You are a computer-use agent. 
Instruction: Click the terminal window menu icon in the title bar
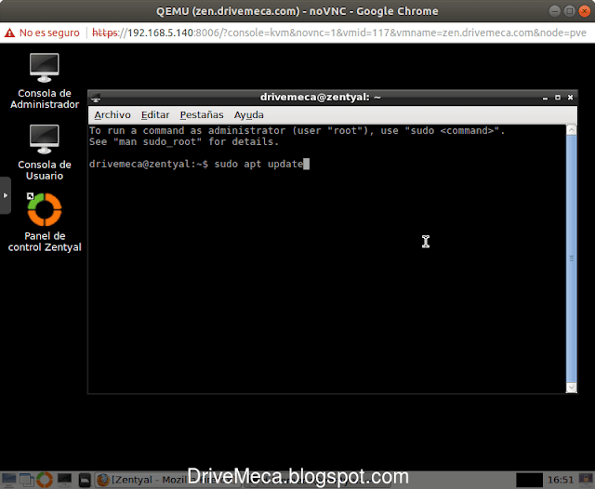click(96, 98)
